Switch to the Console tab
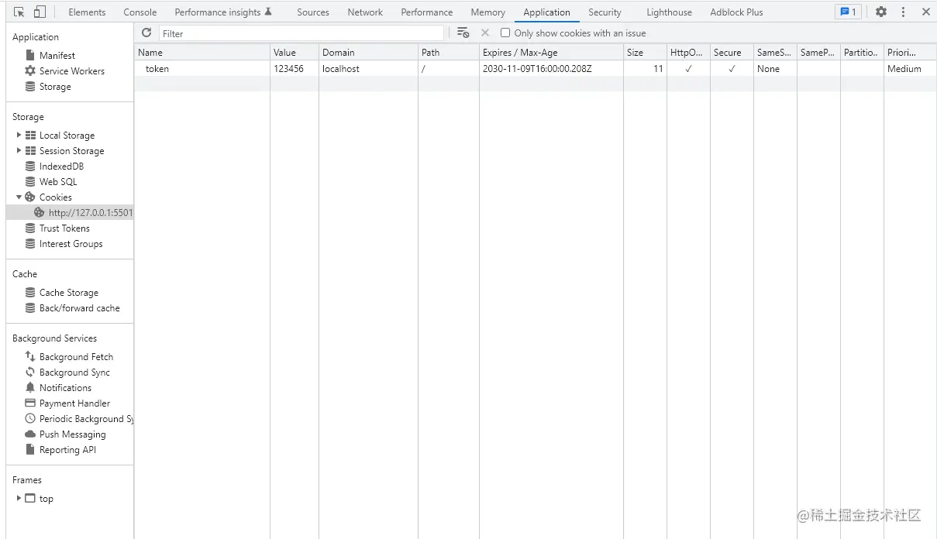Viewport: 937px width, 539px height. [x=140, y=12]
